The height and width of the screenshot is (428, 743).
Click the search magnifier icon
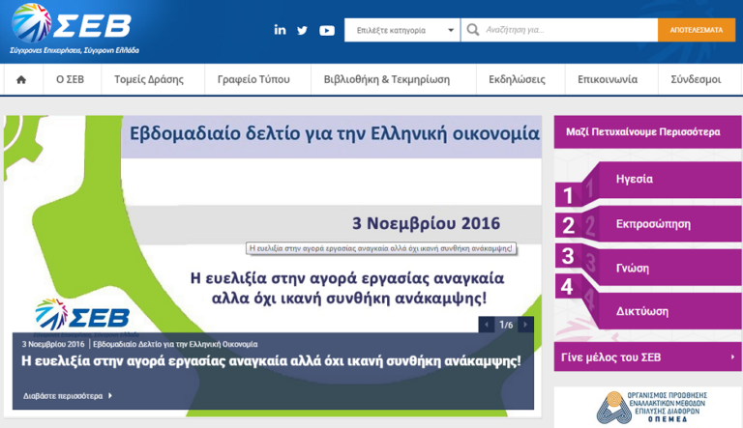pyautogui.click(x=472, y=30)
